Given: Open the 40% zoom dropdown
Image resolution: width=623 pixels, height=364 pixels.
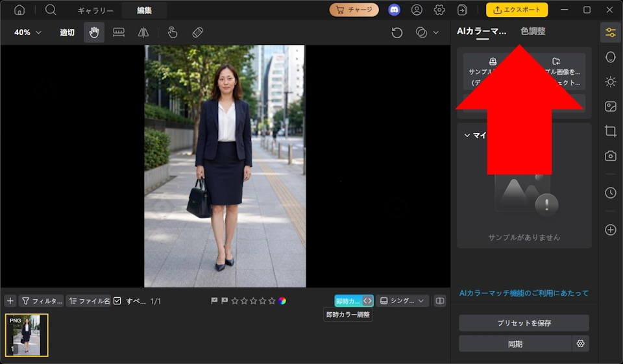Looking at the screenshot, I should [x=27, y=32].
